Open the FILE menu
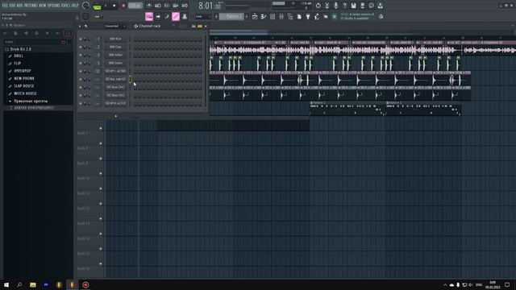 5,6
